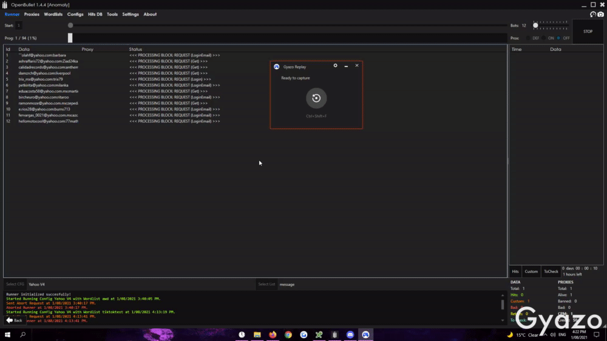Click the Time column header
Image resolution: width=607 pixels, height=341 pixels.
coord(517,49)
